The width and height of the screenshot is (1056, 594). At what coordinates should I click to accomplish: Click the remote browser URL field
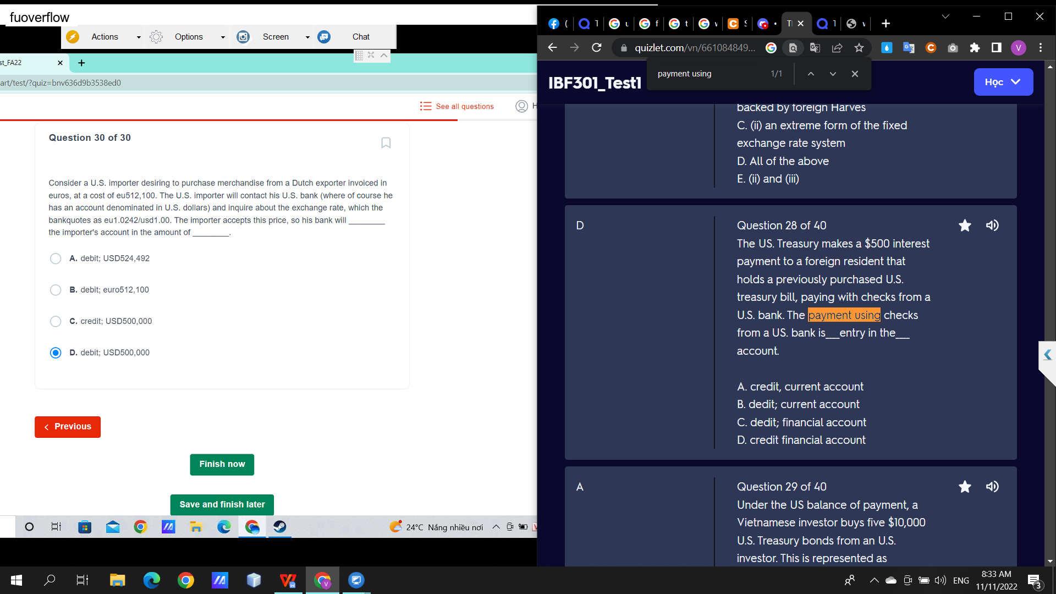(268, 83)
